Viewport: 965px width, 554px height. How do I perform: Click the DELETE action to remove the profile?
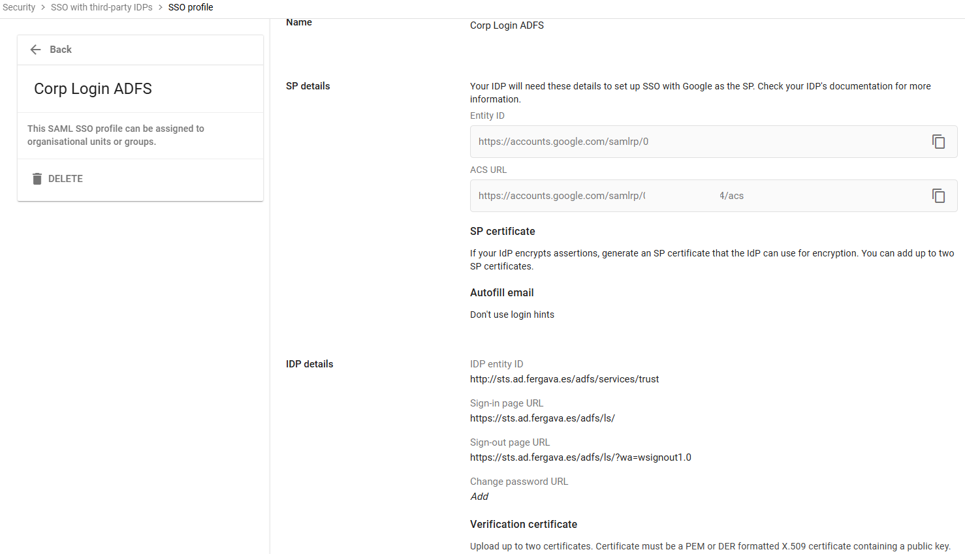[65, 178]
